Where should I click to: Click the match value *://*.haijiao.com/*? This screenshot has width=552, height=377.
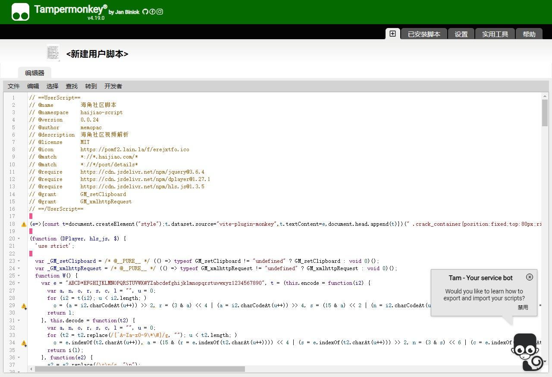tap(109, 157)
